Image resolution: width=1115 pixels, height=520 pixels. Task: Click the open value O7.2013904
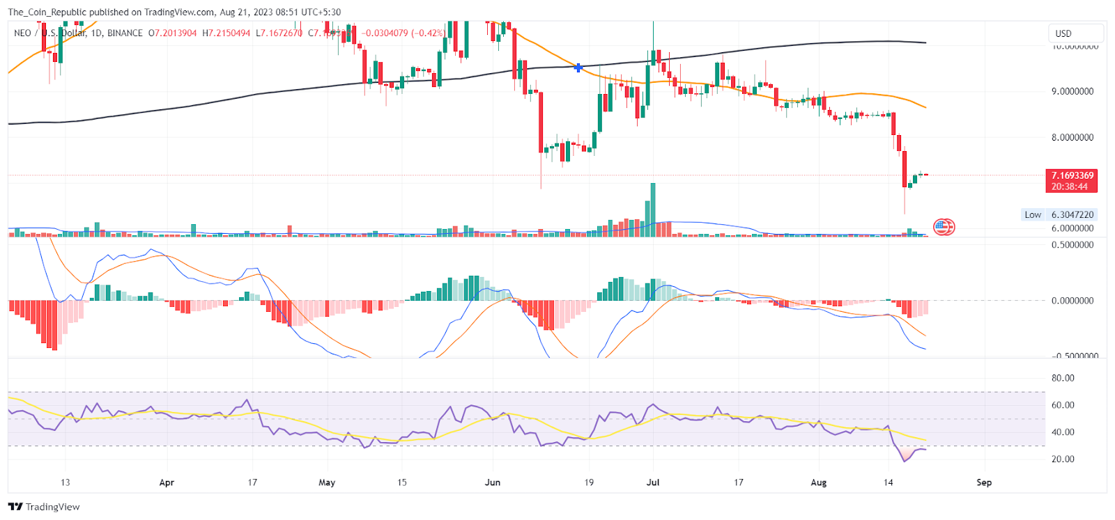pos(172,33)
